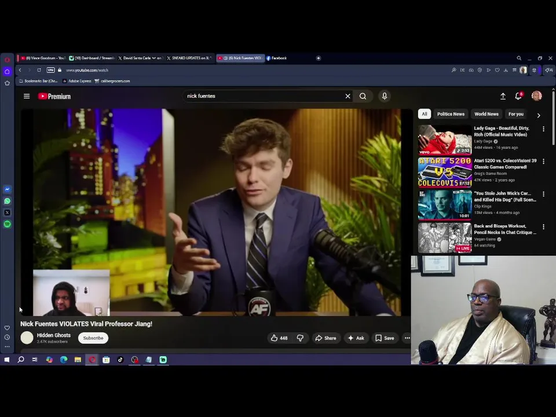556x417 pixels.
Task: Open Messenger in Opera sidebar
Action: pos(7,189)
